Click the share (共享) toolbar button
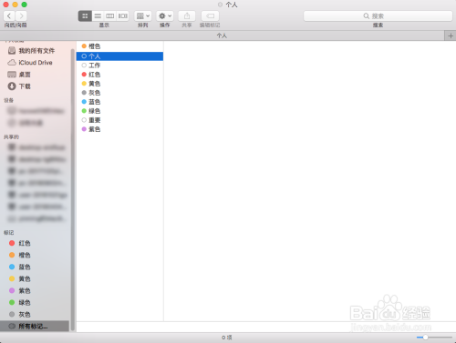The height and width of the screenshot is (343, 456). click(187, 16)
